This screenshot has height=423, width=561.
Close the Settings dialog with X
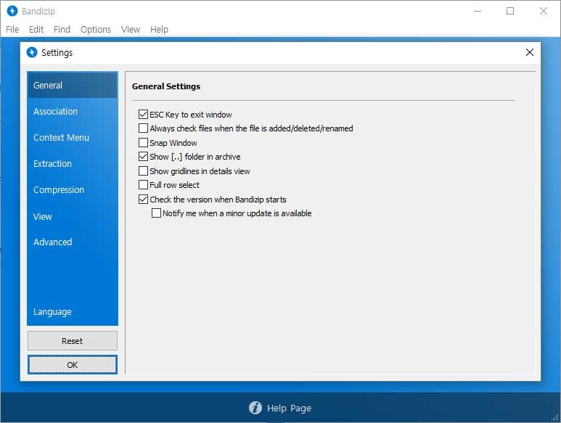529,52
